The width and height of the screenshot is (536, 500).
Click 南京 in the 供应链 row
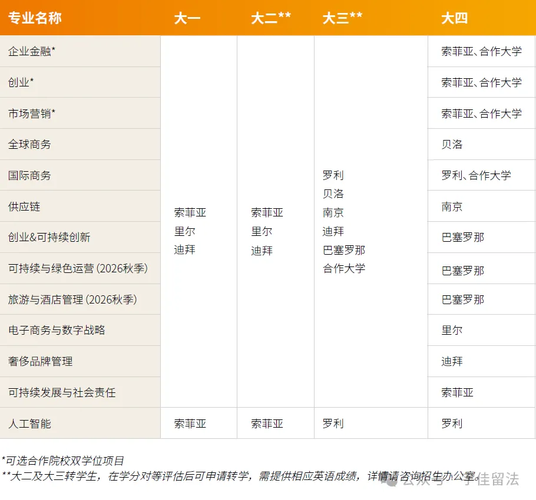coord(452,206)
